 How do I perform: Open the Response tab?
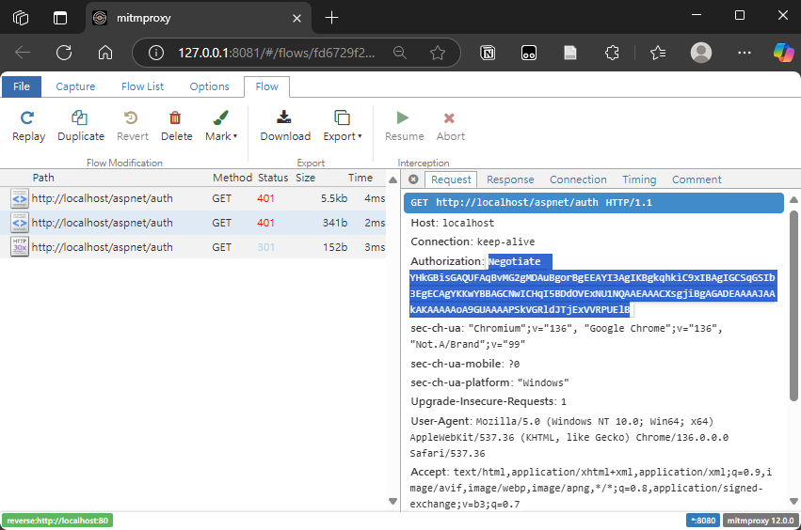pos(510,179)
